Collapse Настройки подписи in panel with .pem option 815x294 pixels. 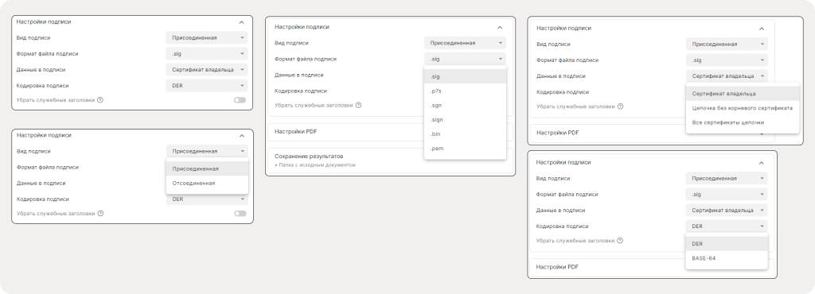(x=500, y=28)
